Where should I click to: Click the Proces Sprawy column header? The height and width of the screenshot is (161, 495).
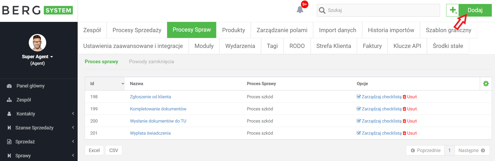click(x=261, y=84)
